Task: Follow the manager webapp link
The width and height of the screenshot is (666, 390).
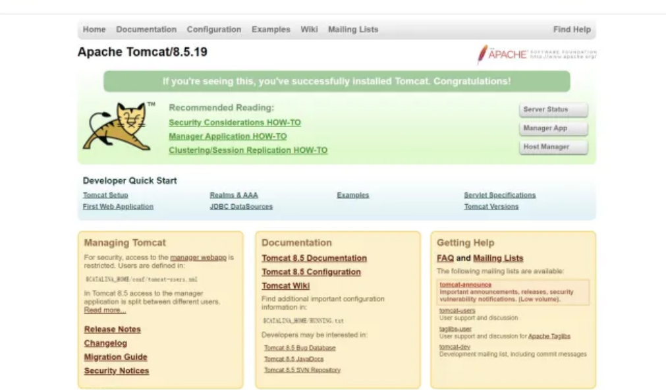Action: (x=198, y=258)
